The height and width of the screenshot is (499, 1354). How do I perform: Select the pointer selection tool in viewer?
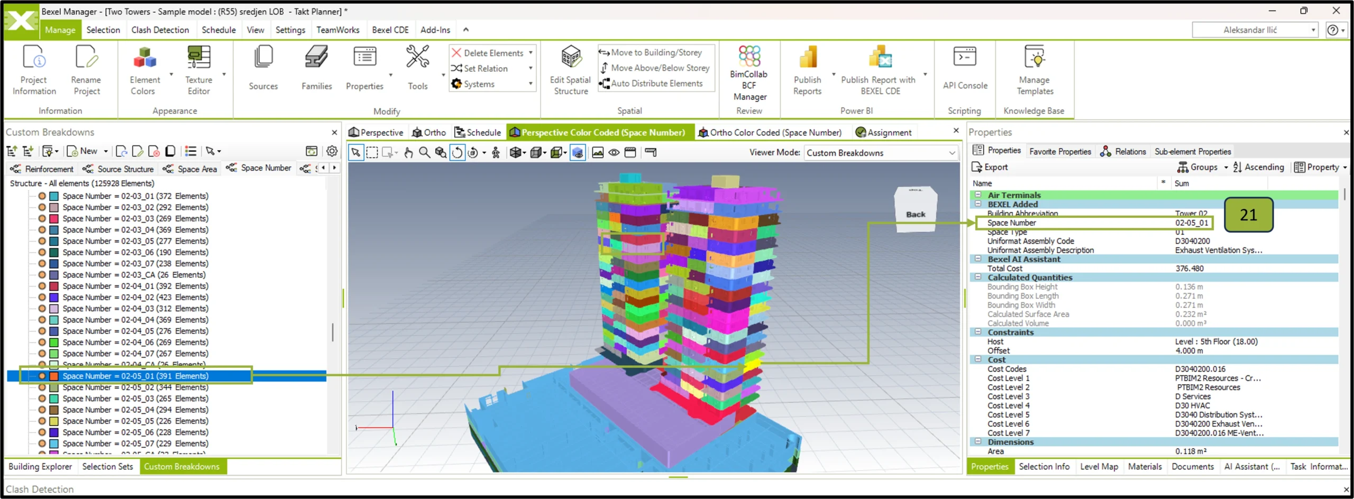356,153
